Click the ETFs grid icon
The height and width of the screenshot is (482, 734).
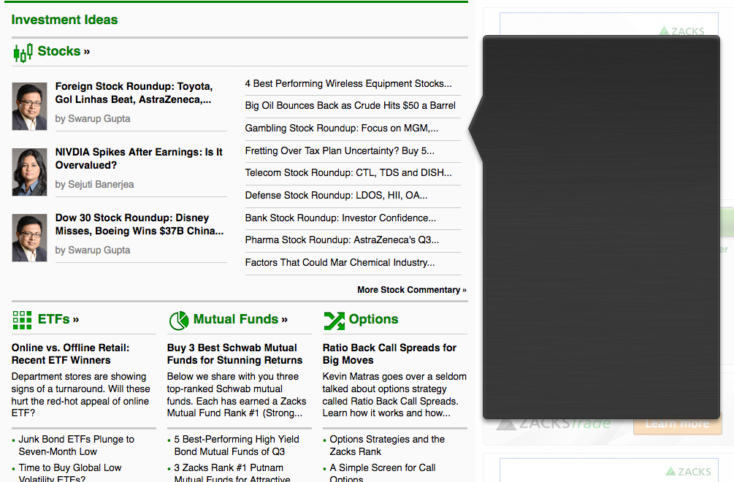coord(22,320)
